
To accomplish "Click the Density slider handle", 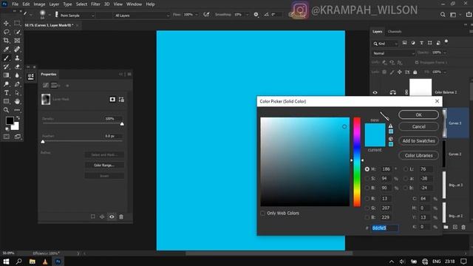I will pyautogui.click(x=122, y=124).
